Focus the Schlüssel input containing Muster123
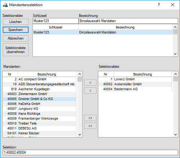This screenshot has width=180, height=158. click(55, 21)
